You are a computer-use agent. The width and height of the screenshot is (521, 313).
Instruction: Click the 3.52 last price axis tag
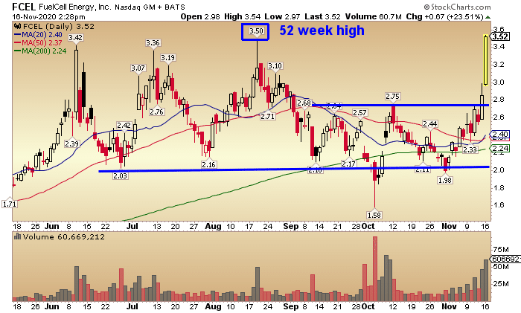click(499, 36)
